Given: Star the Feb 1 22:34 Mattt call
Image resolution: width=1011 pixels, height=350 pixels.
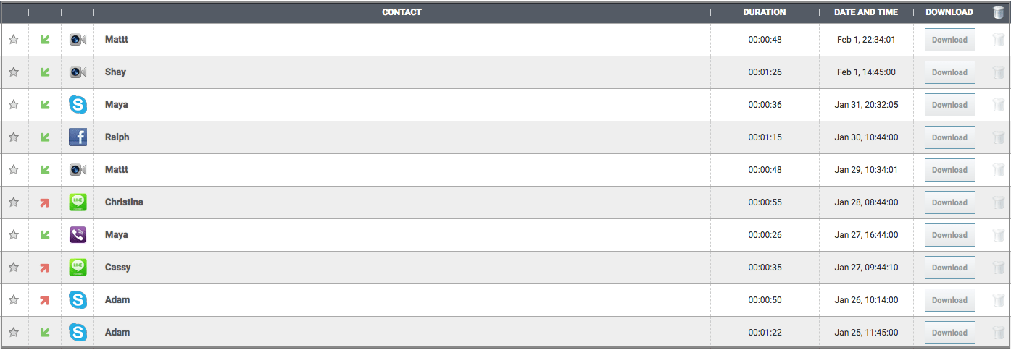Looking at the screenshot, I should [14, 40].
